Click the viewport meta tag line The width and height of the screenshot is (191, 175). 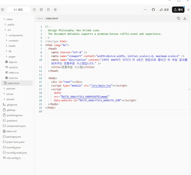(117, 56)
